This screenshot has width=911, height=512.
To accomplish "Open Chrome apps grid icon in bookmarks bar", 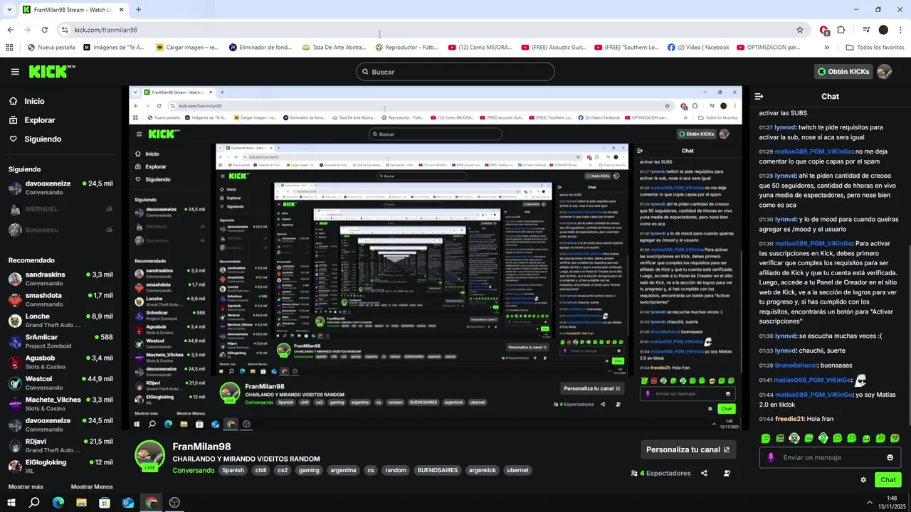I will pyautogui.click(x=9, y=48).
